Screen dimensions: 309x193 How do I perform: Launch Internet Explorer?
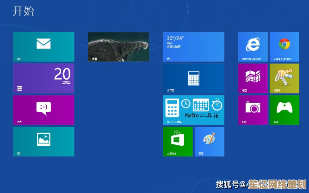click(253, 47)
